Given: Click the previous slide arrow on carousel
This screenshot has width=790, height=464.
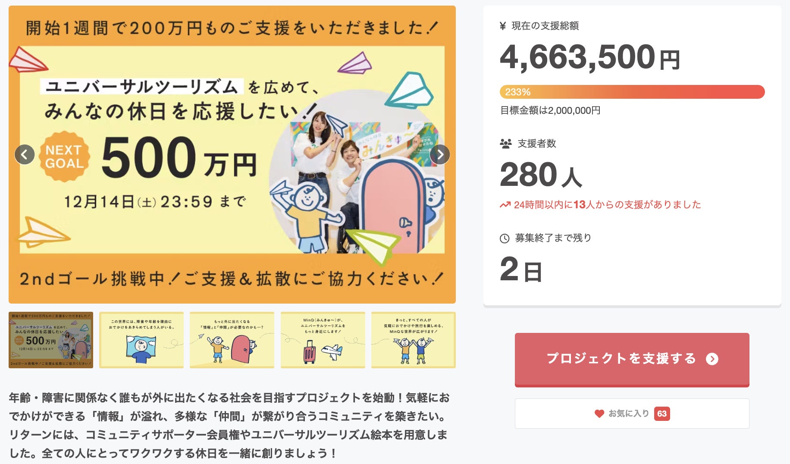Looking at the screenshot, I should (x=25, y=154).
